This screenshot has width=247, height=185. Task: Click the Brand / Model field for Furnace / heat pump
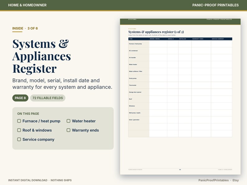click(158, 44)
